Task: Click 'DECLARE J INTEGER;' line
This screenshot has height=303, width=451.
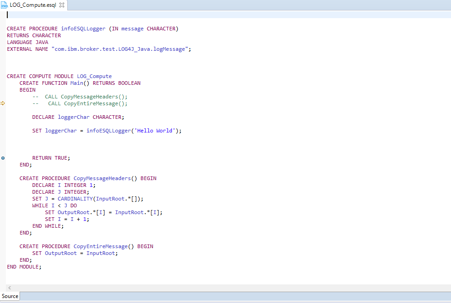Action: coord(60,192)
